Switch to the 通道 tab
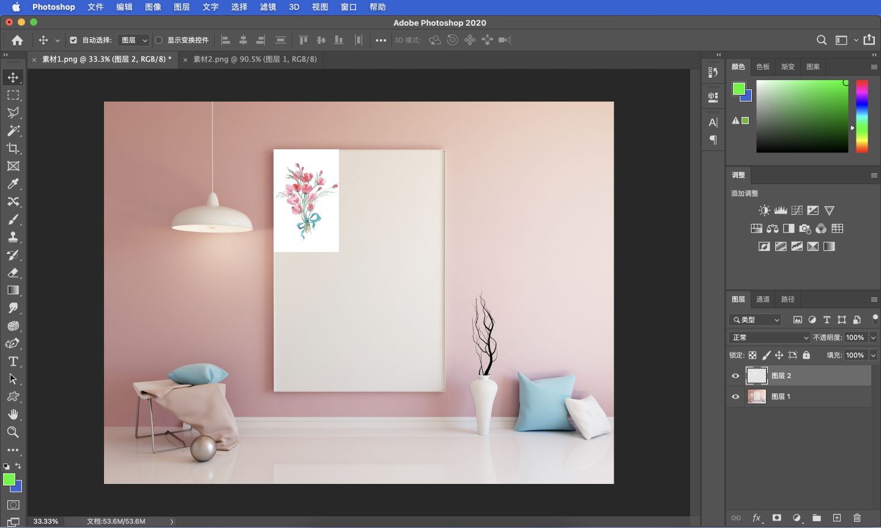The height and width of the screenshot is (528, 881). click(x=762, y=299)
